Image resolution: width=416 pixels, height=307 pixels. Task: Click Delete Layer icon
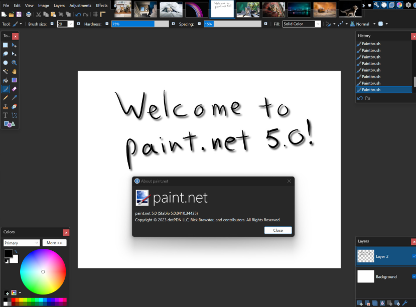[x=367, y=303]
